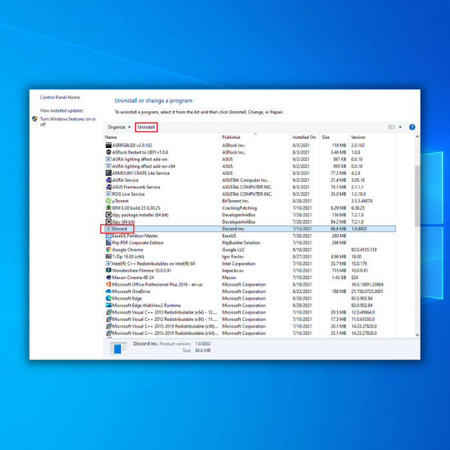Sort by the Size column header

334,137
